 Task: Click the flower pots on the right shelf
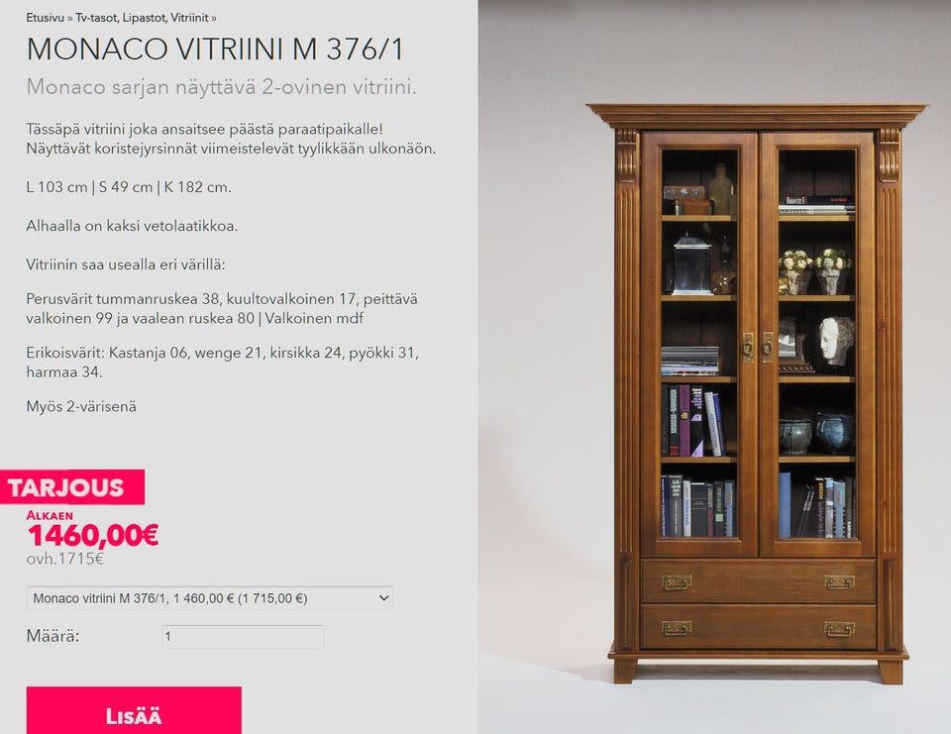pyautogui.click(x=815, y=271)
